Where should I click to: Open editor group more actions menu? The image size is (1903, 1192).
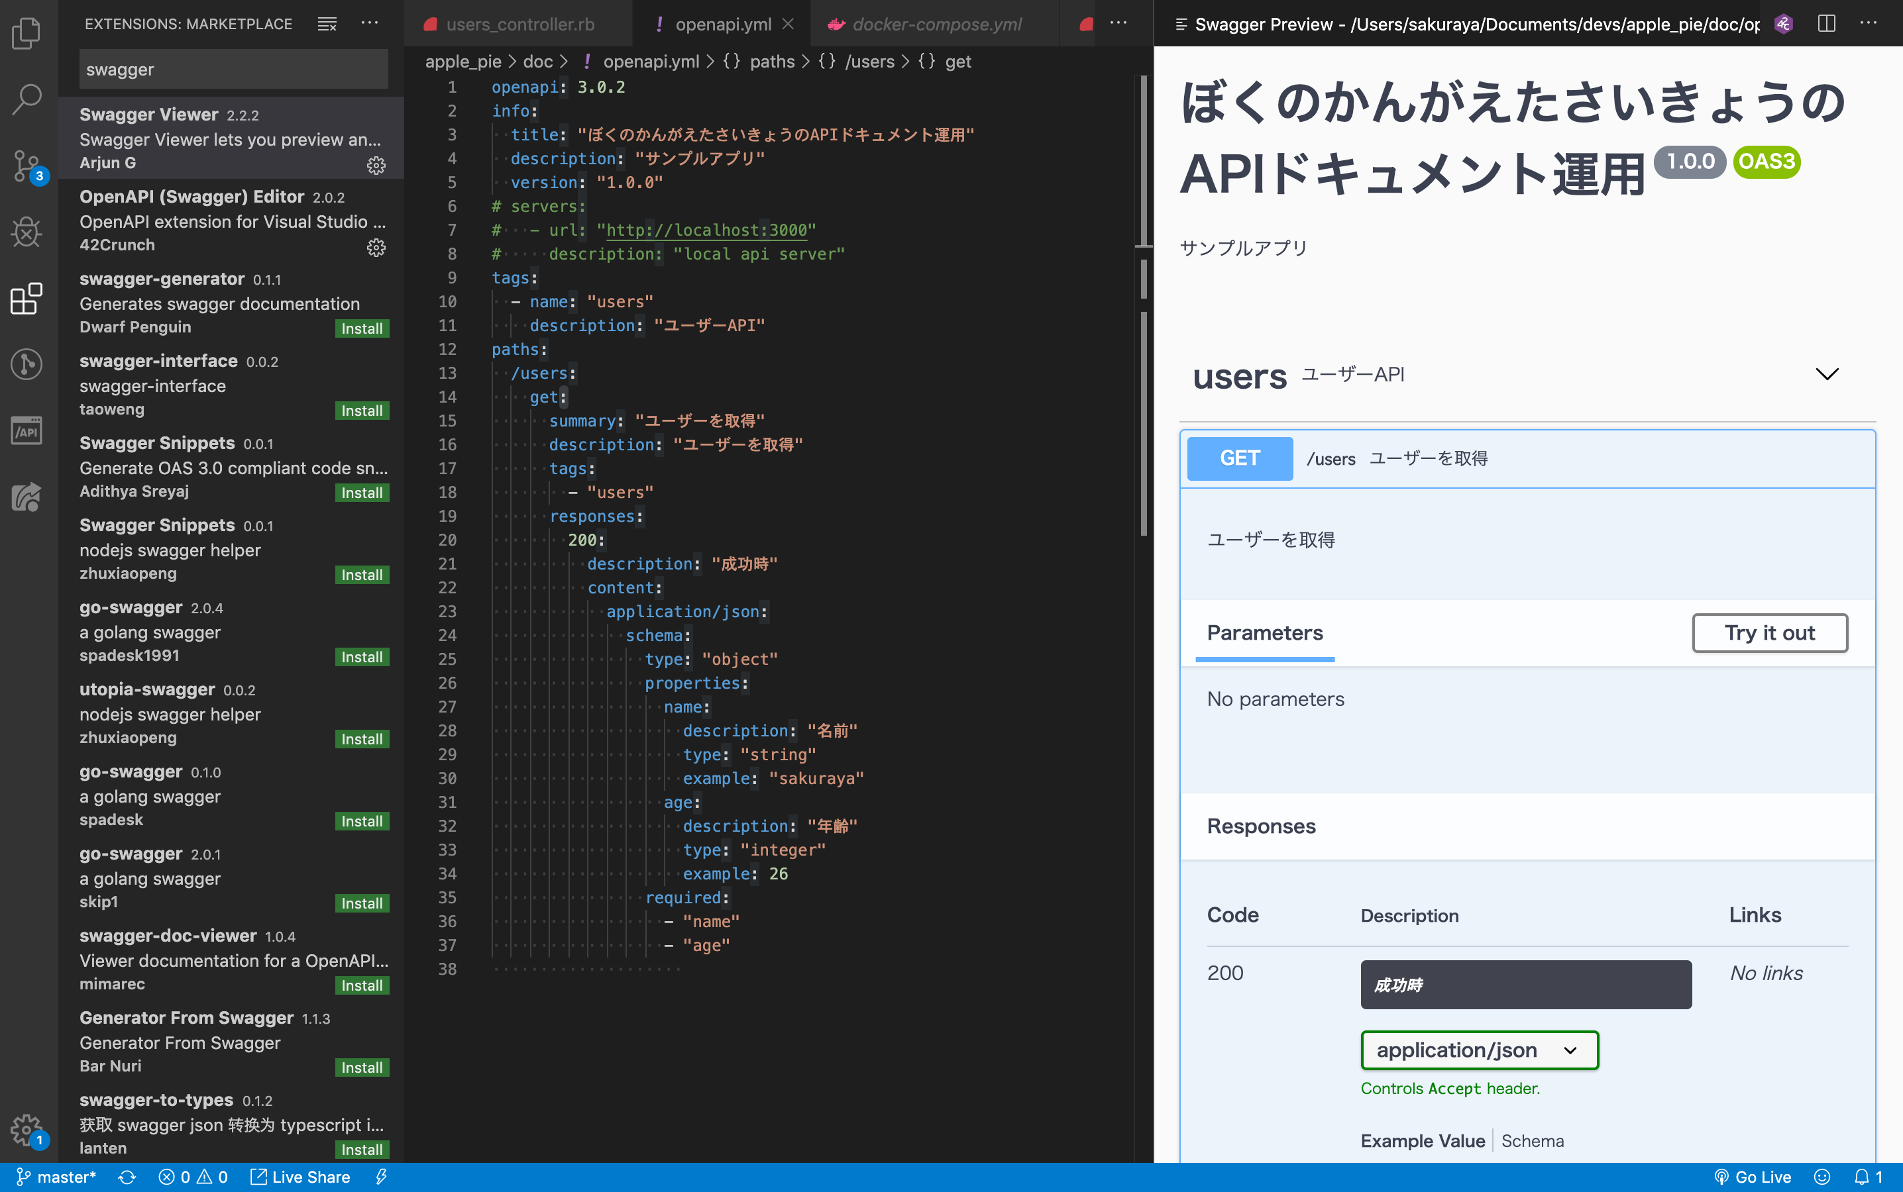pos(1118,23)
